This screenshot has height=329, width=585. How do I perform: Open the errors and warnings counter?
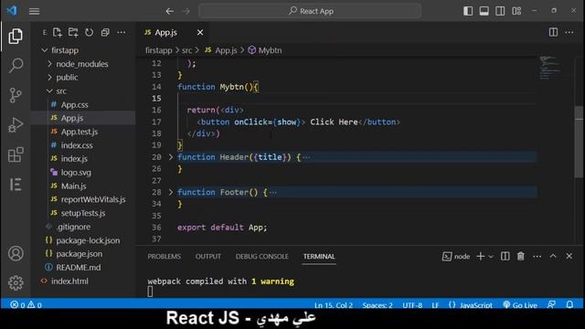(x=26, y=304)
